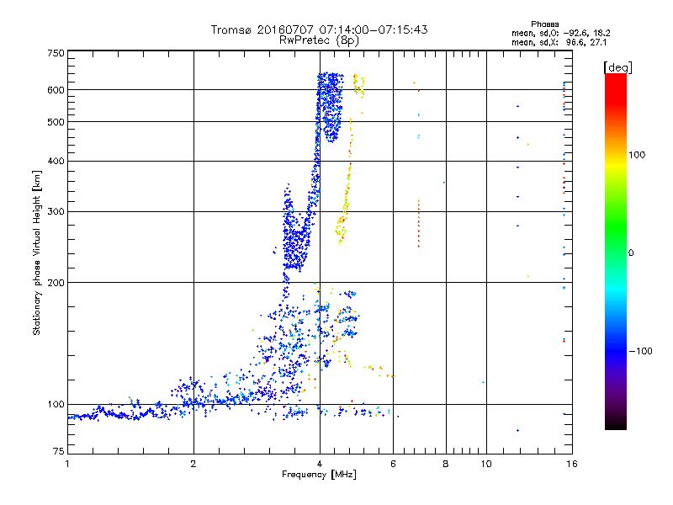Click the x-axis '10' frequency label
The width and height of the screenshot is (673, 505).
[x=486, y=464]
